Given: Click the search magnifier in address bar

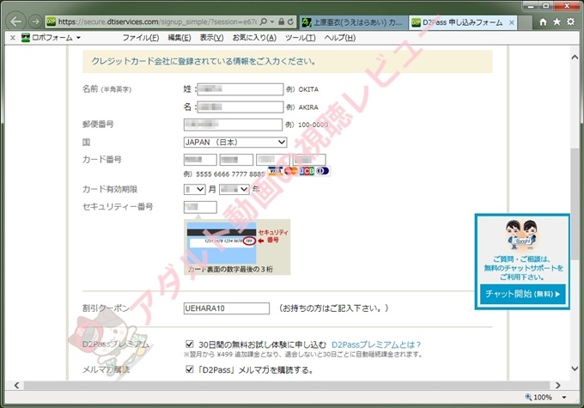Looking at the screenshot, I should click(x=264, y=21).
